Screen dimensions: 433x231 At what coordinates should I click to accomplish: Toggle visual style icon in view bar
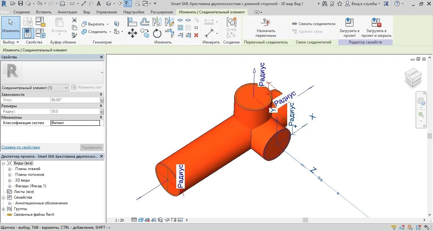pyautogui.click(x=140, y=220)
